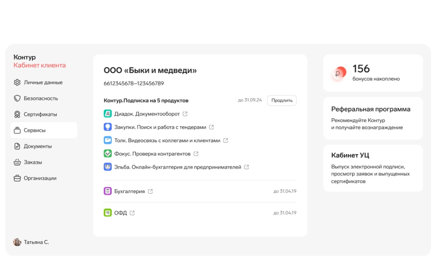Open the Личные данные section
The image size is (439, 261).
tap(44, 82)
